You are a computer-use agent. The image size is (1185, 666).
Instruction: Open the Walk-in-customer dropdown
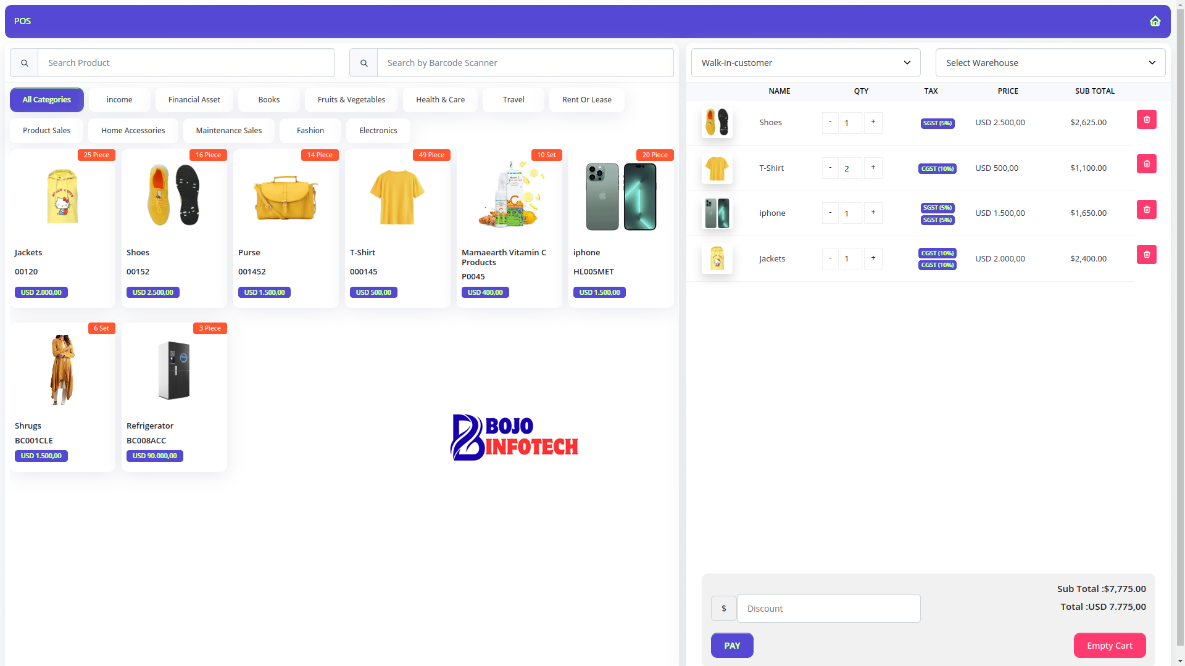pyautogui.click(x=805, y=63)
